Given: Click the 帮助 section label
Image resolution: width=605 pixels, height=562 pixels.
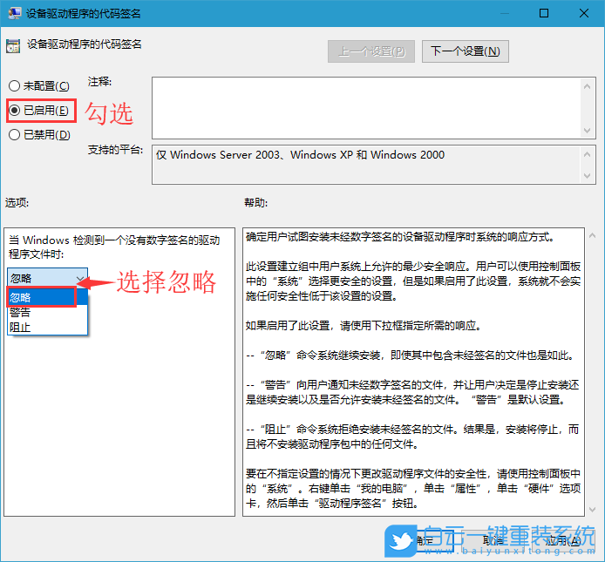Looking at the screenshot, I should point(255,202).
